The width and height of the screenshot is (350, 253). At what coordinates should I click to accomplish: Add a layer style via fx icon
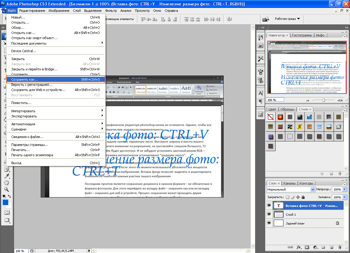point(299,247)
